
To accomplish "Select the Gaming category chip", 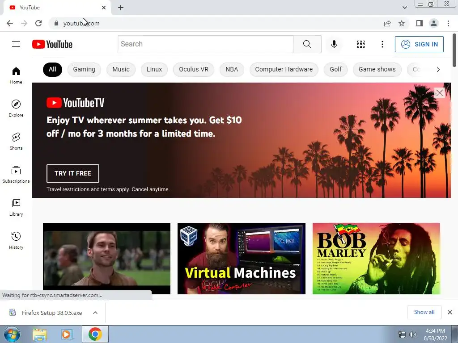I will coord(84,69).
